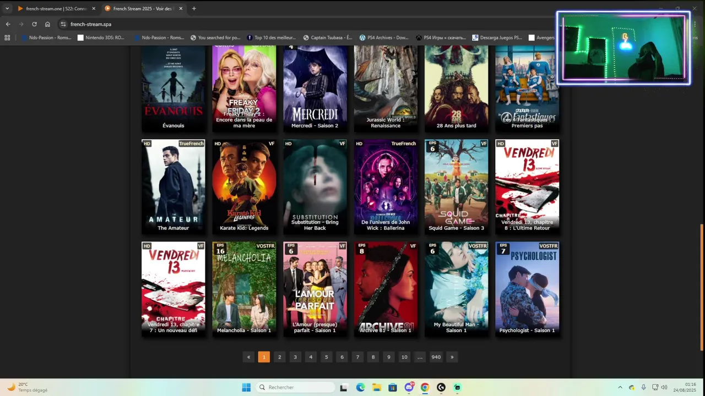705x396 pixels.
Task: Open the Melancholia - Saison 1 poster
Action: (244, 289)
